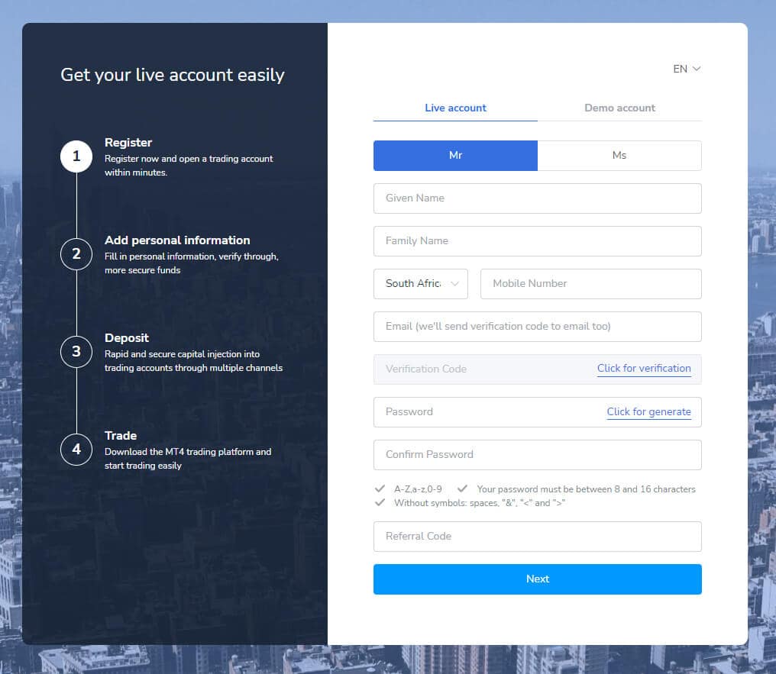Open the EN language dropdown

click(685, 69)
